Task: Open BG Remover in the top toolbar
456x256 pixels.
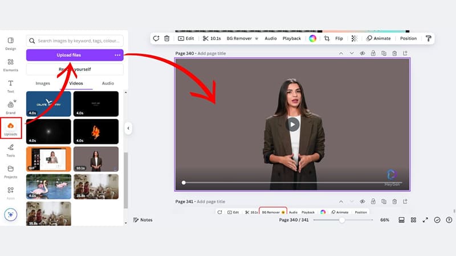Action: pos(243,38)
